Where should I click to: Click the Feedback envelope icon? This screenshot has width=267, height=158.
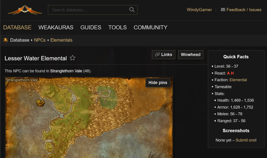point(223,10)
